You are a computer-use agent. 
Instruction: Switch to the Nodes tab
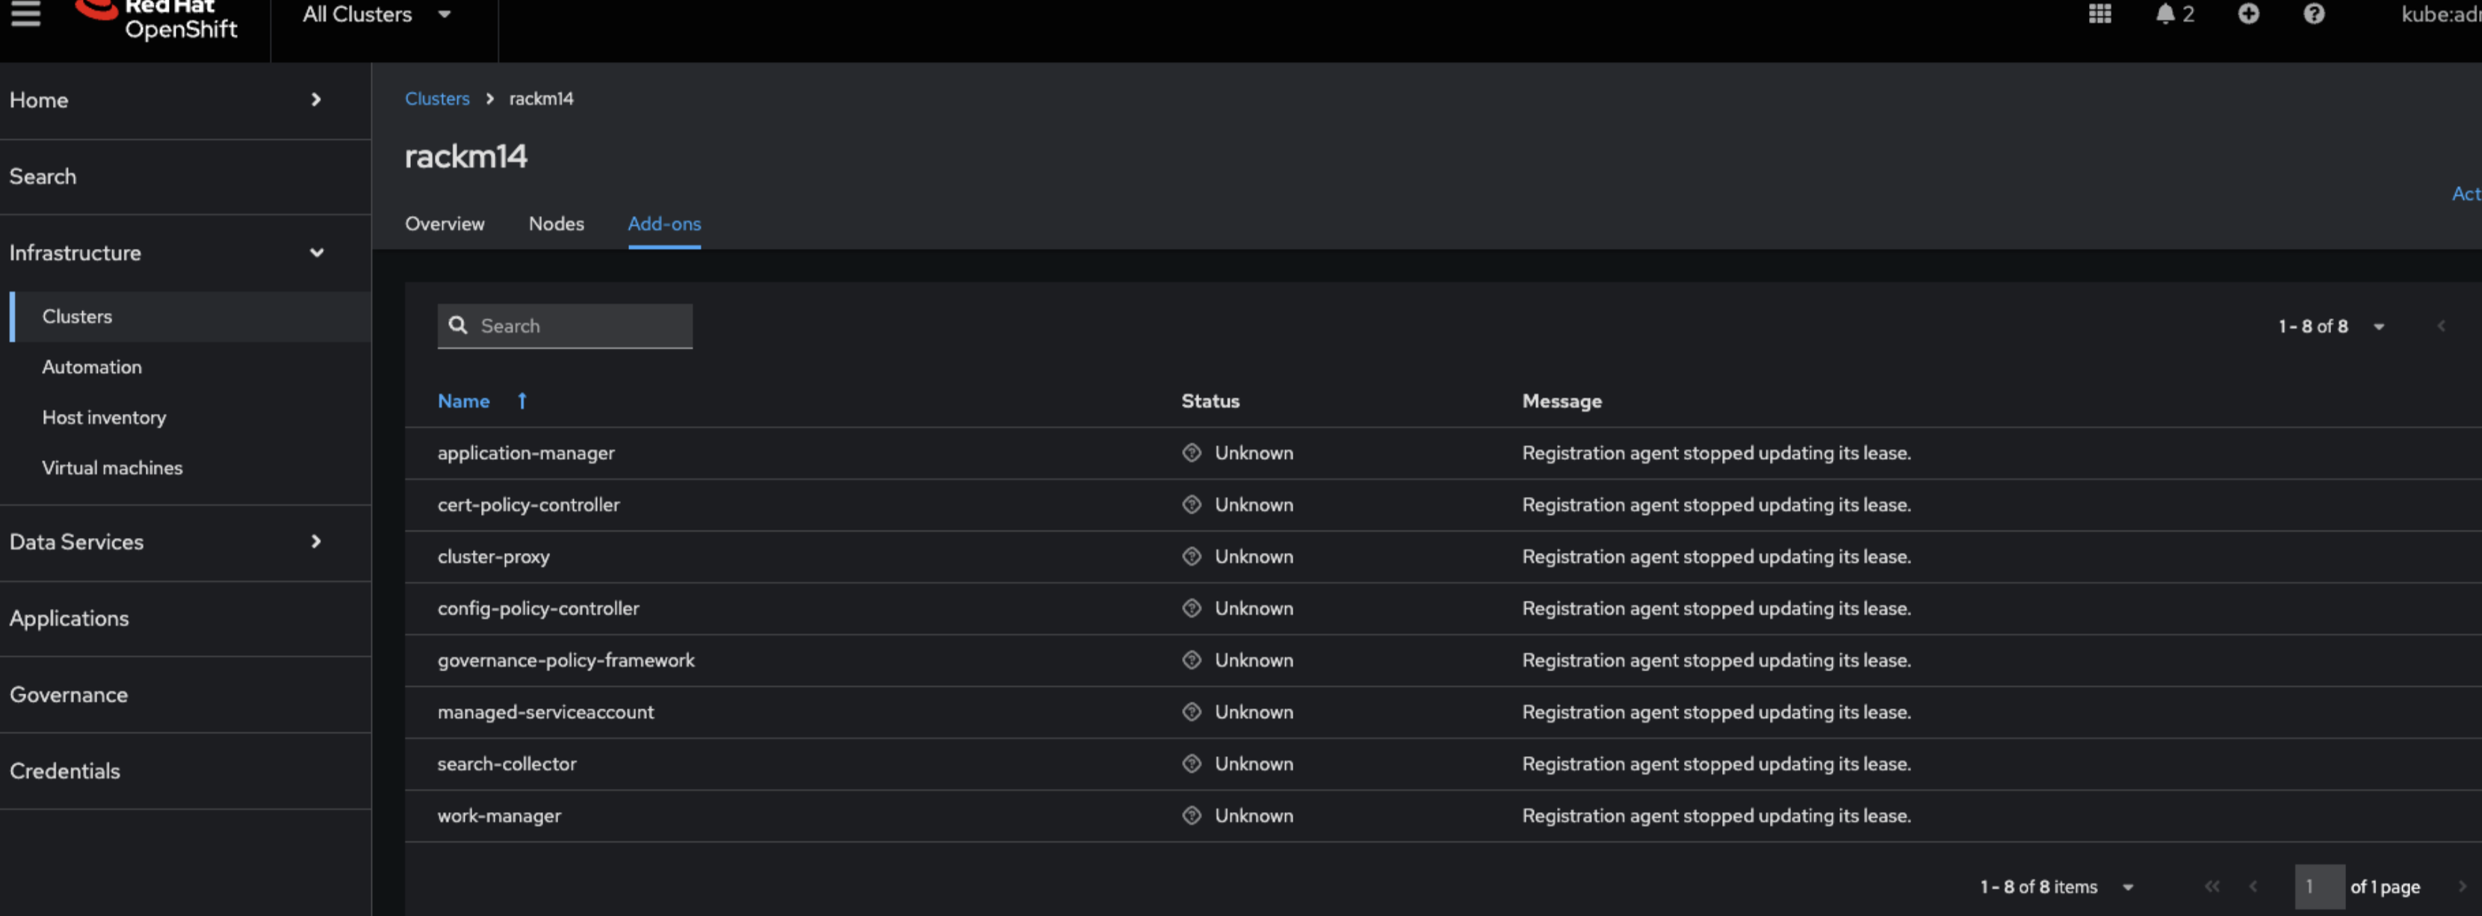click(x=556, y=223)
